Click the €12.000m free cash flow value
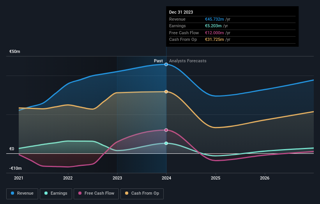Viewport: 320px width, 204px height. point(214,33)
